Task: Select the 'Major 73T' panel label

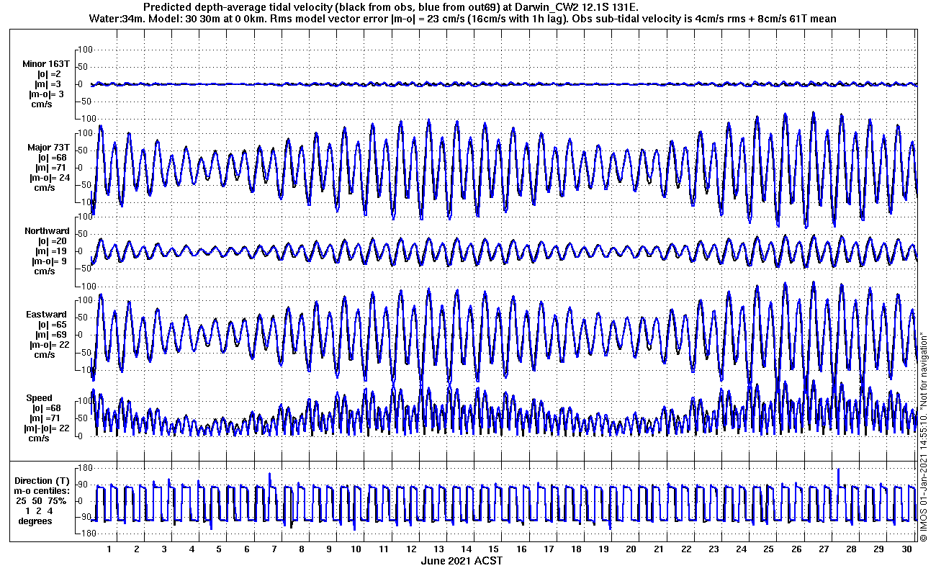Action: tap(48, 148)
